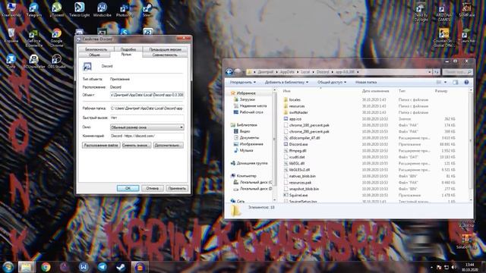Click the Explorer back navigation arrow

pos(229,72)
